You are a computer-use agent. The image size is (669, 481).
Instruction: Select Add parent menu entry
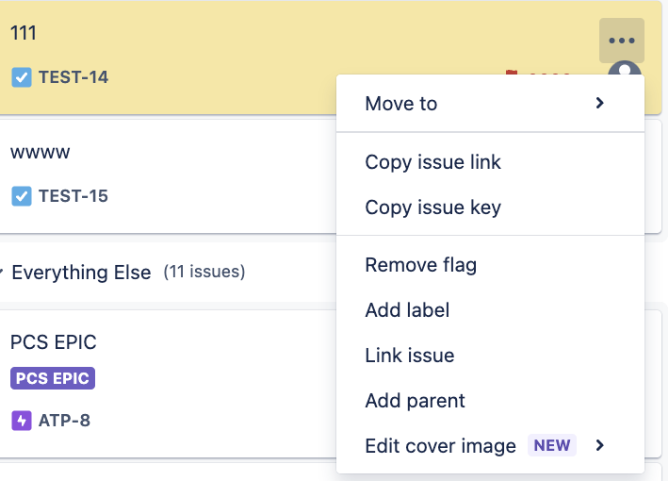pyautogui.click(x=415, y=401)
